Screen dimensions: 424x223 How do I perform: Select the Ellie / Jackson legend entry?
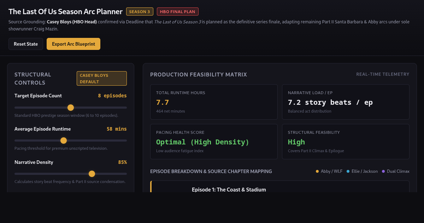point(362,171)
